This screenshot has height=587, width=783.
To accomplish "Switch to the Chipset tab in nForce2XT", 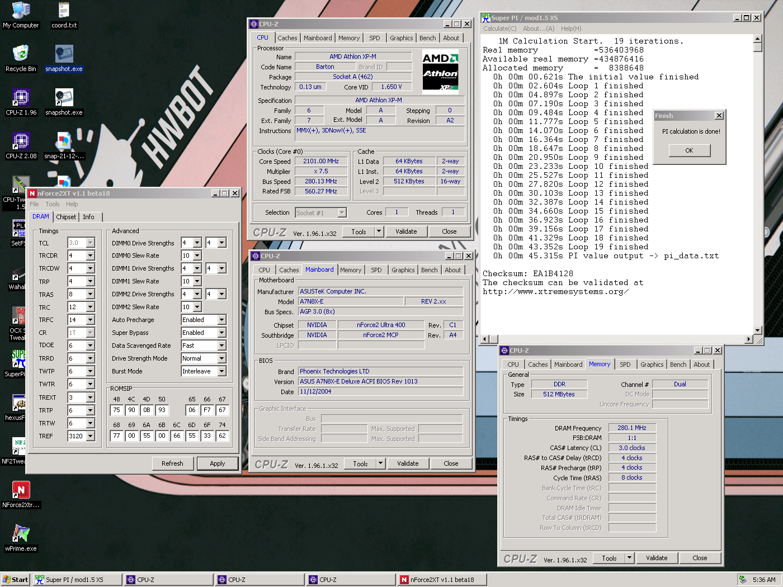I will [66, 217].
